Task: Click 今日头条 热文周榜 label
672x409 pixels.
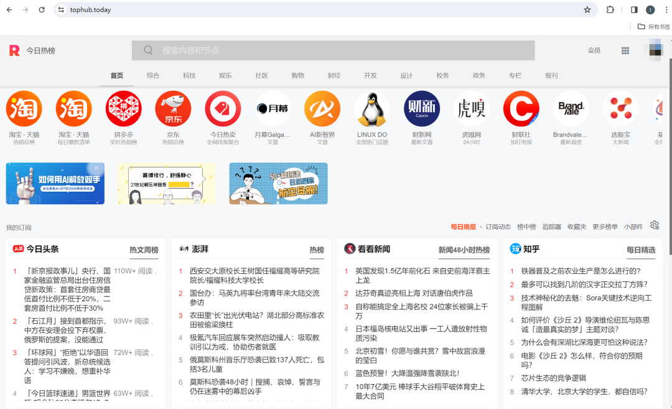Action: click(x=144, y=250)
